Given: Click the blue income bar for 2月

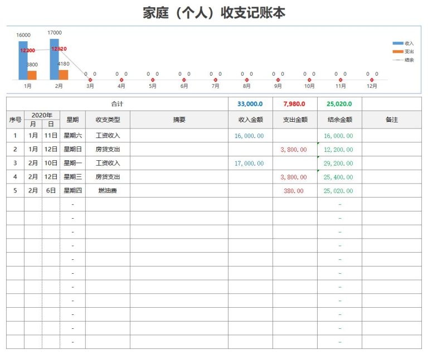Looking at the screenshot, I should 54,60.
